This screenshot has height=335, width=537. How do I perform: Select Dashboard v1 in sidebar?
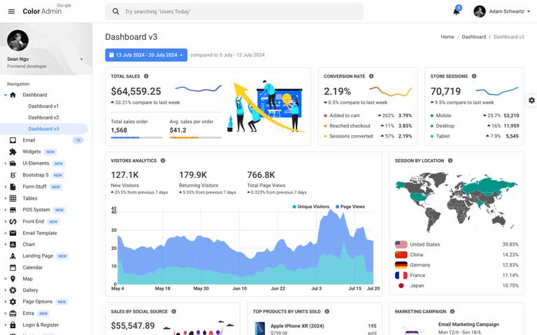pos(43,106)
